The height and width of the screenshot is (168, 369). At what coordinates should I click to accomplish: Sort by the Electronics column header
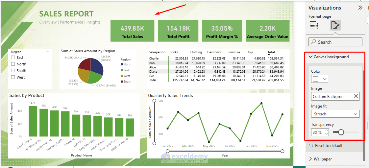[214, 52]
